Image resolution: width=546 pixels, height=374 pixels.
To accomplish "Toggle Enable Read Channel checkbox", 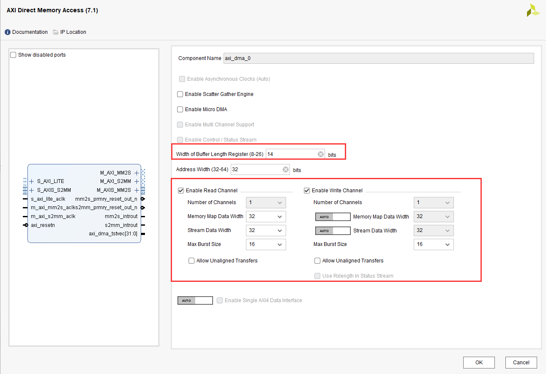I will click(x=181, y=191).
